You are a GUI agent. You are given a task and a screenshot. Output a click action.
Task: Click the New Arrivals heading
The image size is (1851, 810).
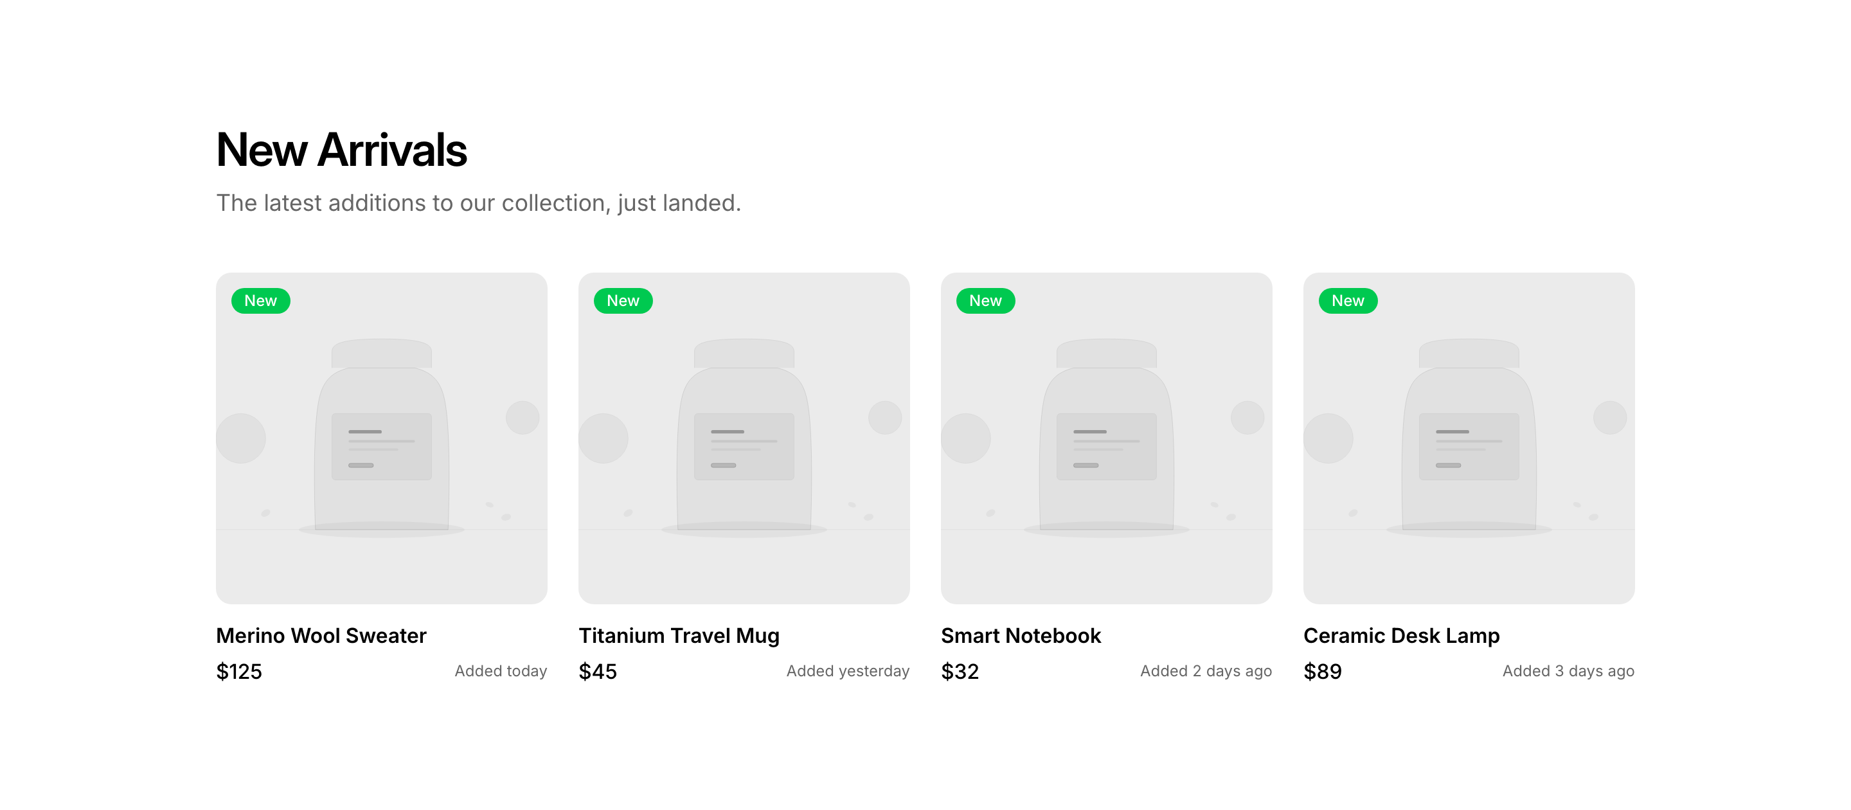[341, 150]
